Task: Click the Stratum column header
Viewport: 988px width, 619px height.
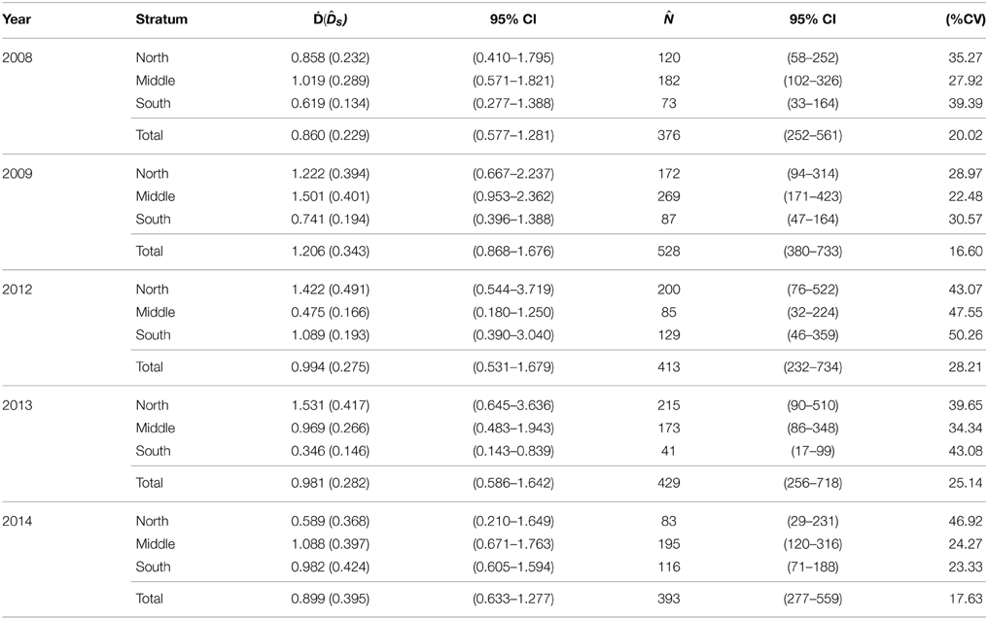Action: pos(161,19)
